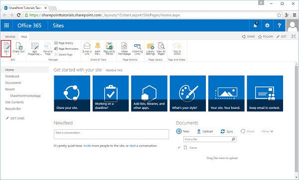Open the Office 365 app launcher grid
The width and height of the screenshot is (299, 180).
(x=6, y=25)
